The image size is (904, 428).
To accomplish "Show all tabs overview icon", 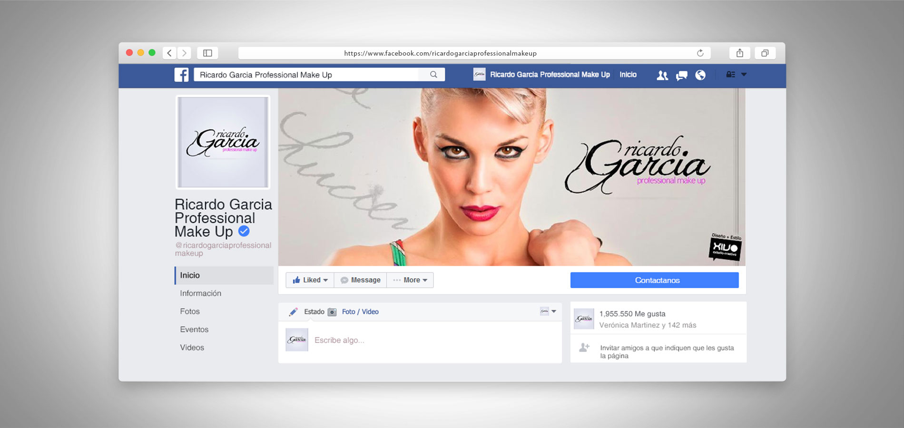I will point(765,53).
